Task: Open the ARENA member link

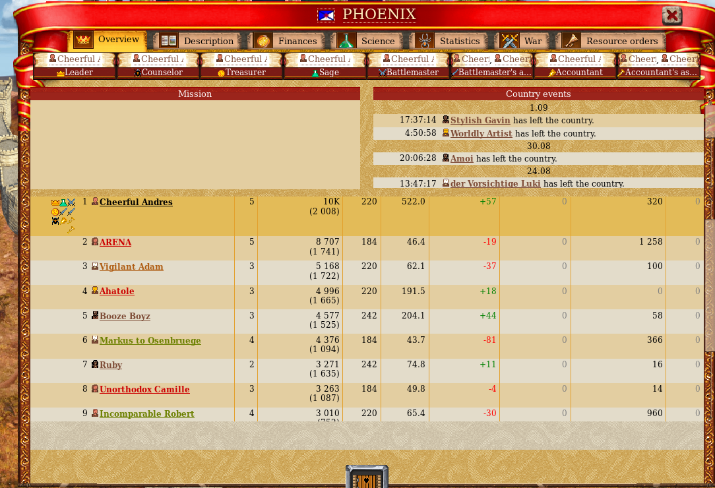Action: pos(115,242)
